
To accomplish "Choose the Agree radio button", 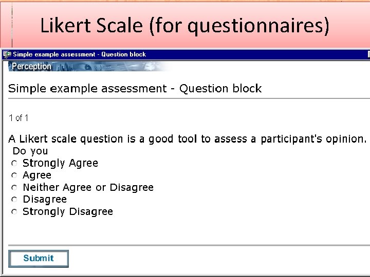I will coord(15,175).
